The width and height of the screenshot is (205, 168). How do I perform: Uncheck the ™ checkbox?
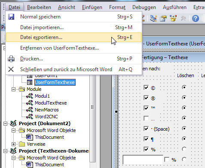point(146,108)
